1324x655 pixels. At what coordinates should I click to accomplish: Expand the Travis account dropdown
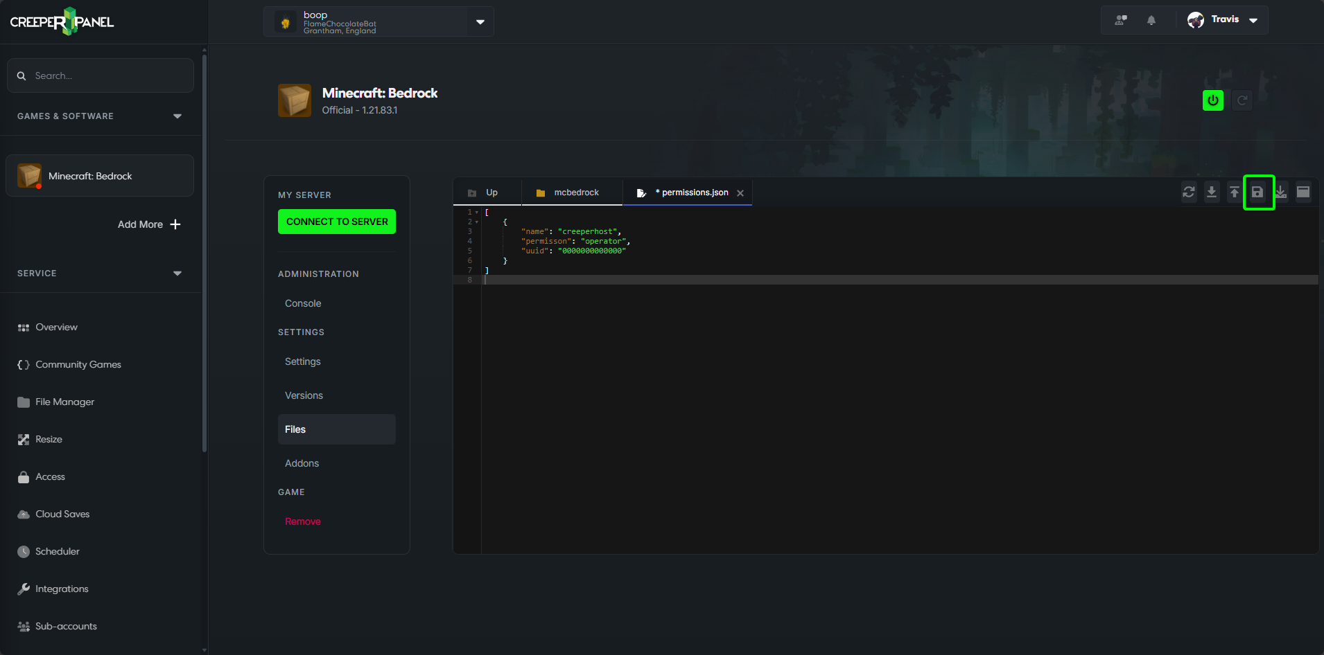(1253, 20)
